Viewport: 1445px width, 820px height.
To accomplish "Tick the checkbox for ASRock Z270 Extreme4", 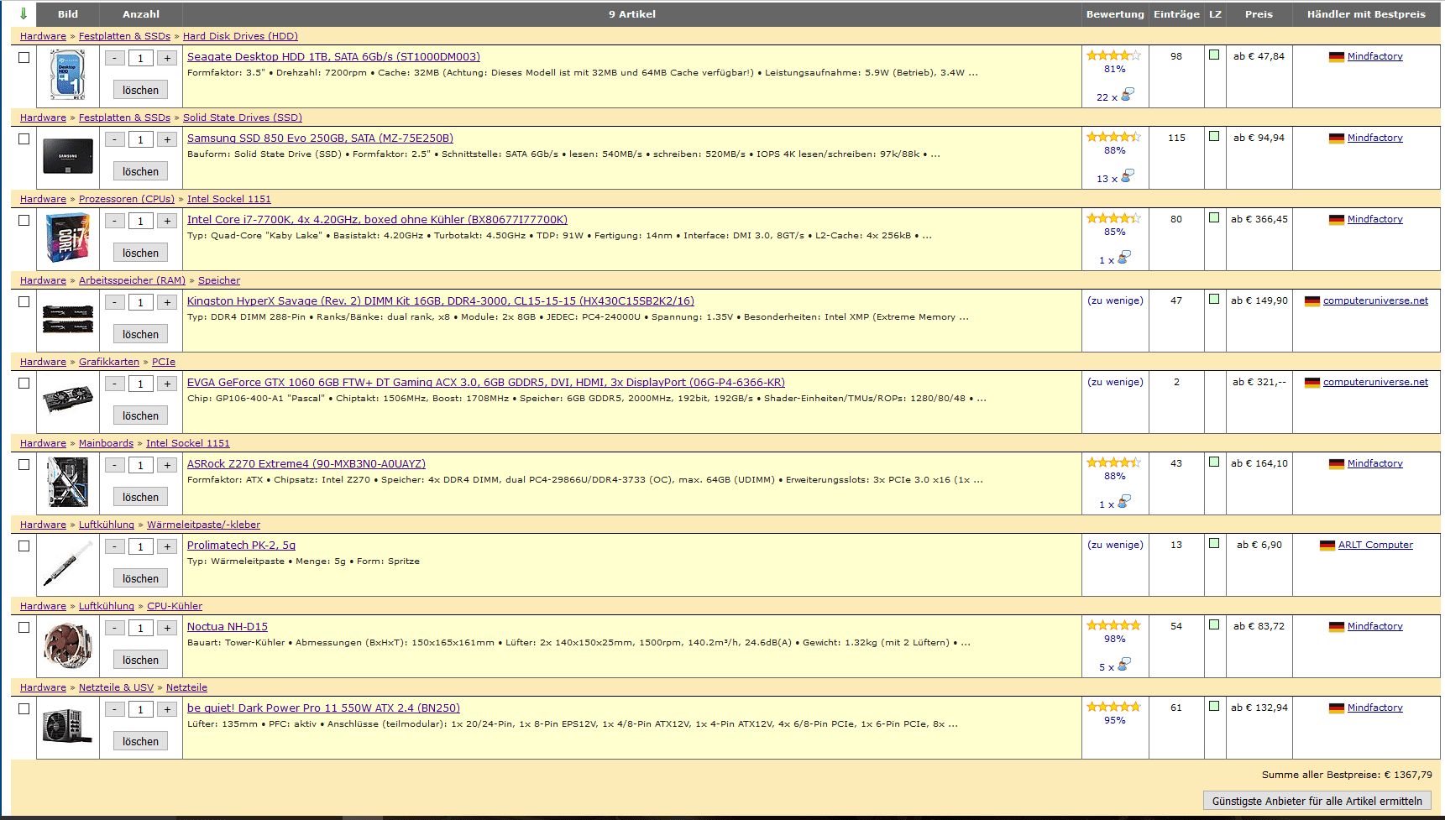I will (24, 464).
